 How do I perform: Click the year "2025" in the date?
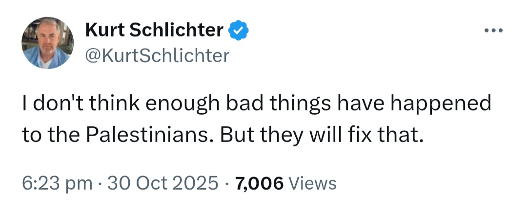[x=194, y=183]
